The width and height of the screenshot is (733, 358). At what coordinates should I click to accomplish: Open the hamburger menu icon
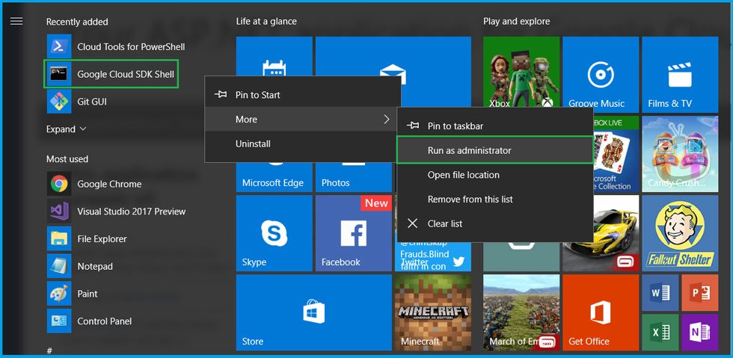(x=16, y=21)
